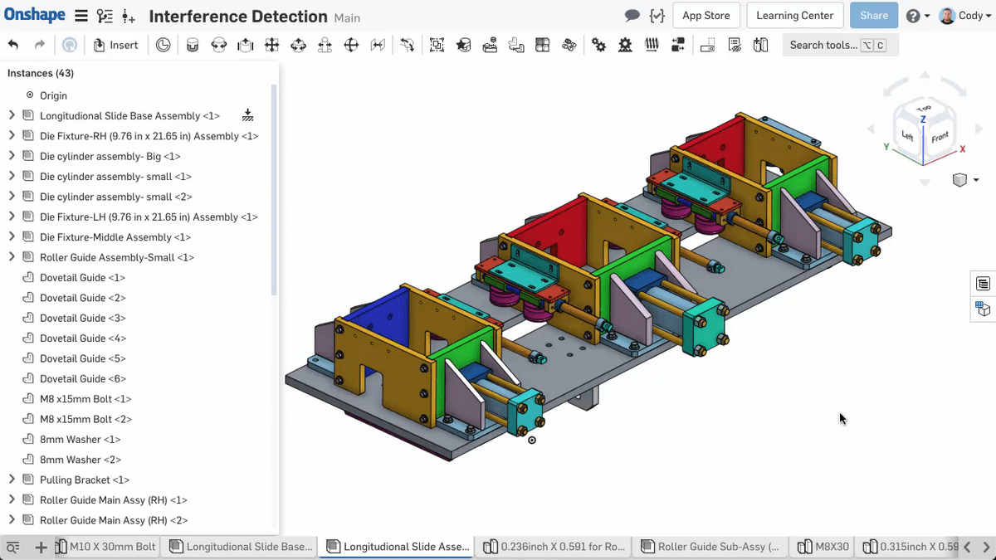Open the 0.236inch X 0.591 tab
The image size is (996, 560).
coord(554,547)
